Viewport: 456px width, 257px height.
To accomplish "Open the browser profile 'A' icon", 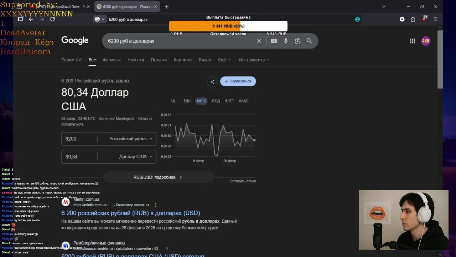I will pos(402,19).
